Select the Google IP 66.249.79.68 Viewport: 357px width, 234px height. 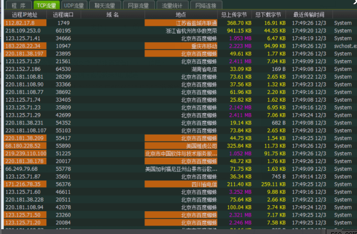22,169
